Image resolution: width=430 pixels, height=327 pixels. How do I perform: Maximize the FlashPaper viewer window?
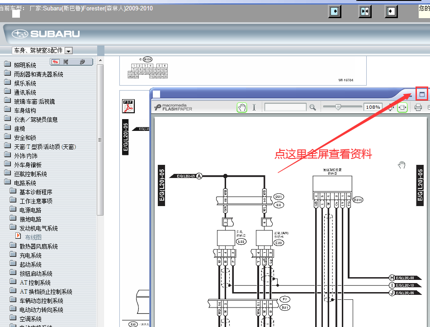tap(422, 95)
